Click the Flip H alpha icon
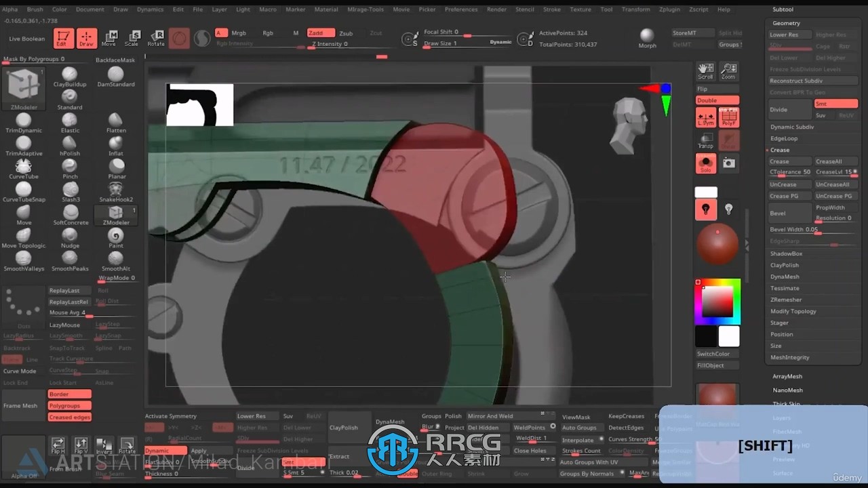 click(58, 447)
